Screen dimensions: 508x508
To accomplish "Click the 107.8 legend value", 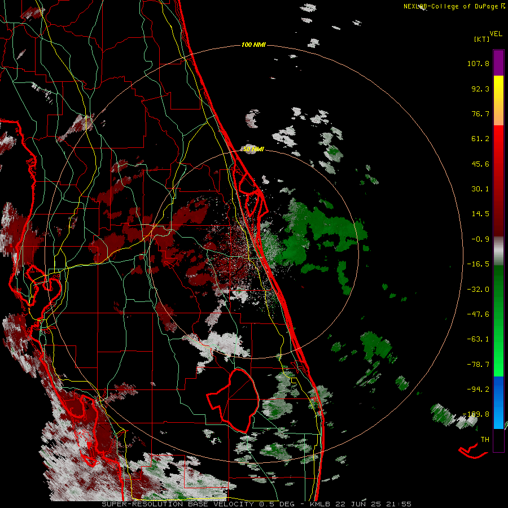I will coord(478,63).
